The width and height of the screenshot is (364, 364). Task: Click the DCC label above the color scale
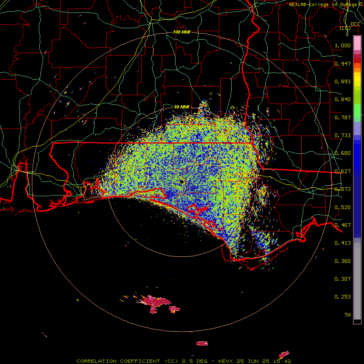tap(355, 24)
